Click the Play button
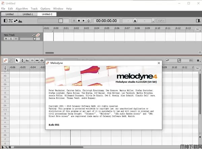 pyautogui.click(x=83, y=21)
